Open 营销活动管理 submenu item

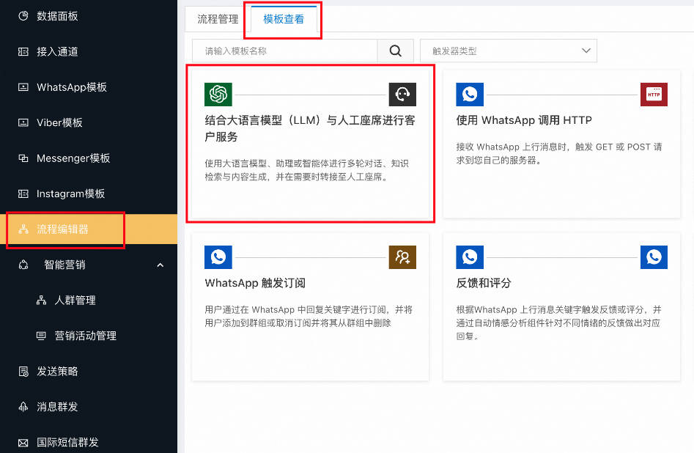(86, 336)
